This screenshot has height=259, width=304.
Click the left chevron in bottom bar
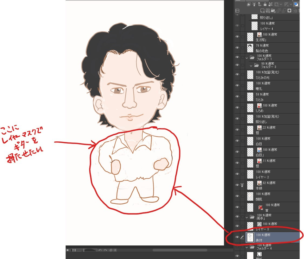click(115, 250)
